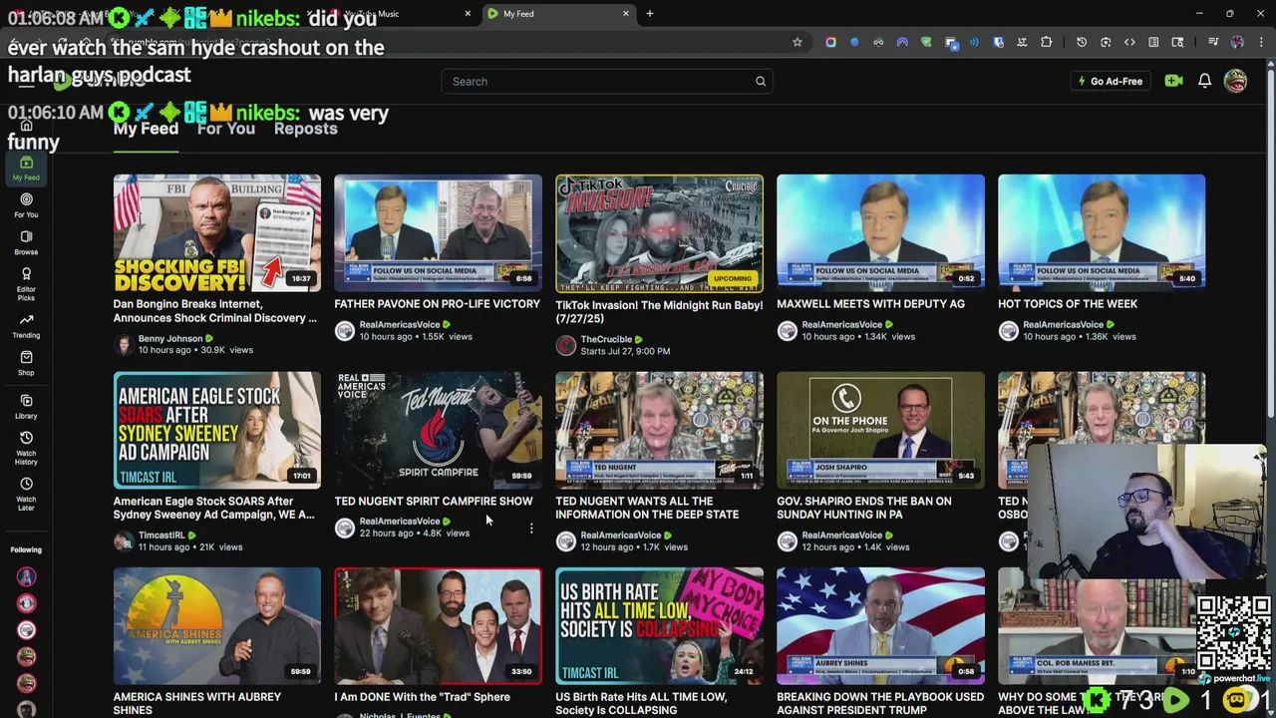The height and width of the screenshot is (718, 1276).
Task: Open the browser media control icon
Action: pos(1213,42)
